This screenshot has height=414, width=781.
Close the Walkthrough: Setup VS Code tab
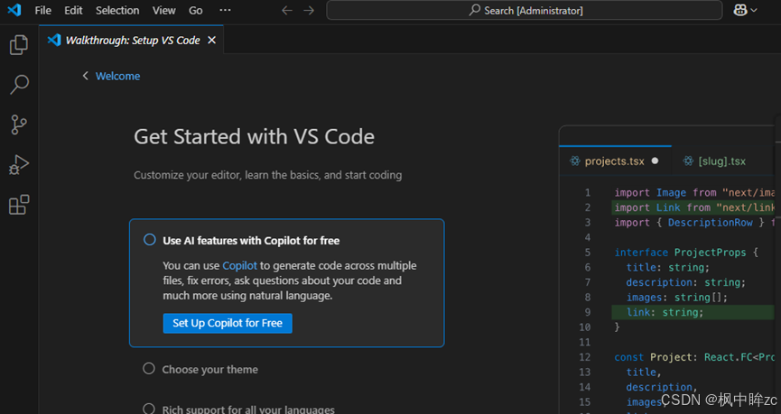coord(211,41)
